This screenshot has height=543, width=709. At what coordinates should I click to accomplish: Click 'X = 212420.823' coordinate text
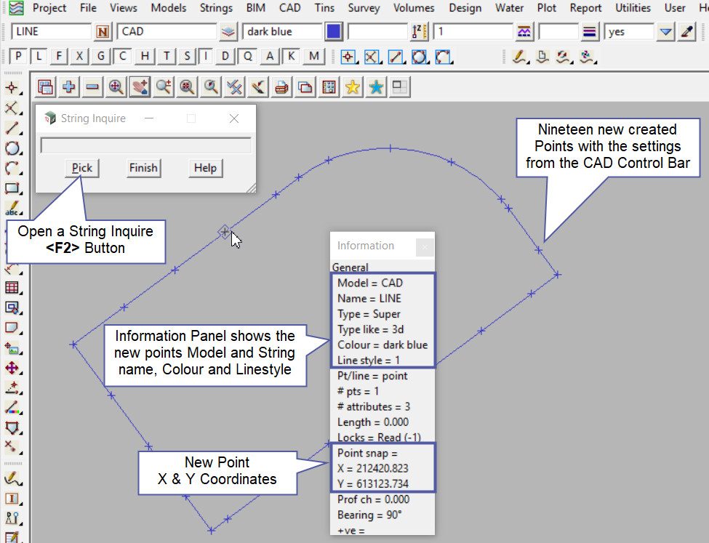click(x=373, y=468)
